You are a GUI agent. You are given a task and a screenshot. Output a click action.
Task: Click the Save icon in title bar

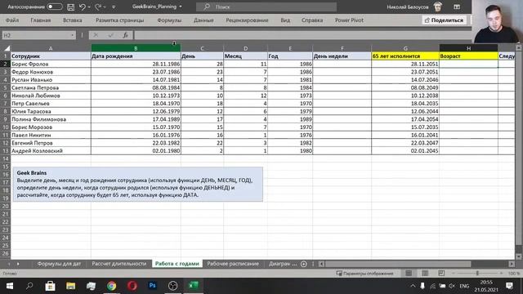click(71, 7)
